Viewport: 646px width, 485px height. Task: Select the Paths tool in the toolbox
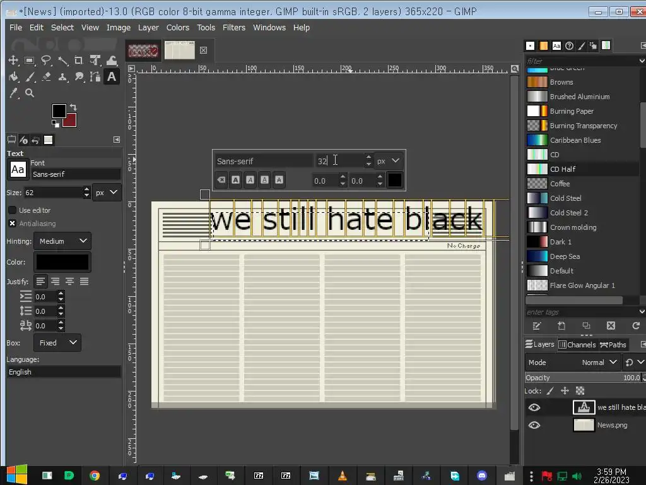click(95, 76)
